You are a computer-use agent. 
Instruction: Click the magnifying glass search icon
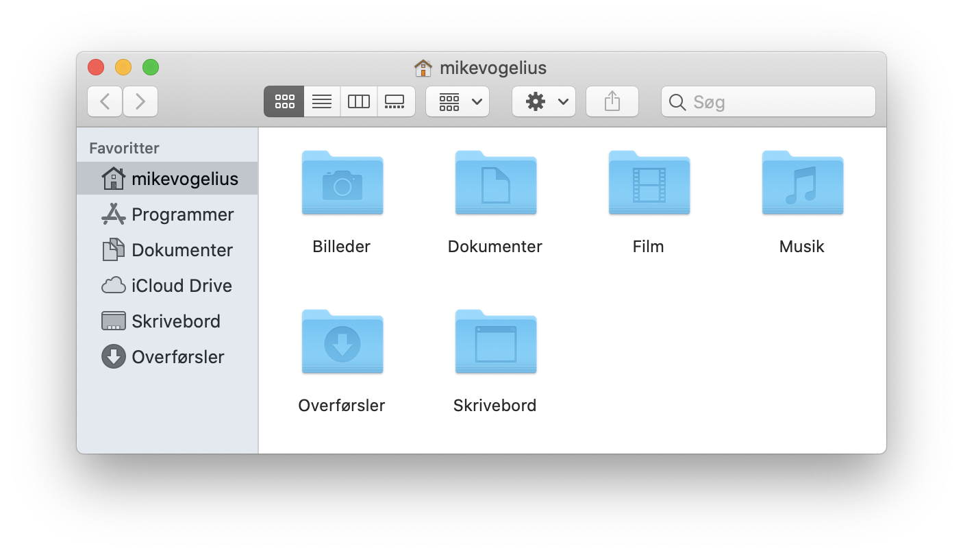coord(677,102)
